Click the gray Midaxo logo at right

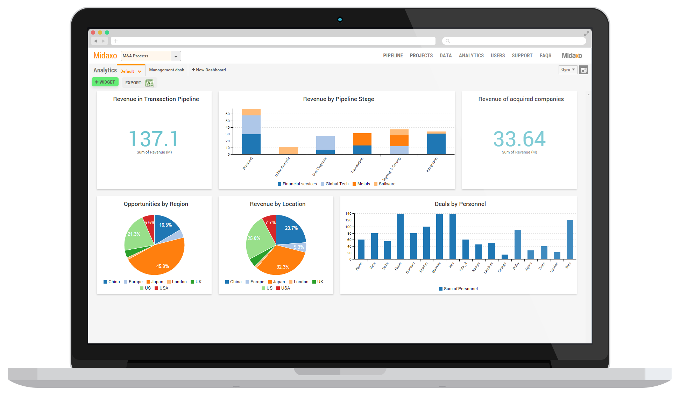click(x=572, y=56)
